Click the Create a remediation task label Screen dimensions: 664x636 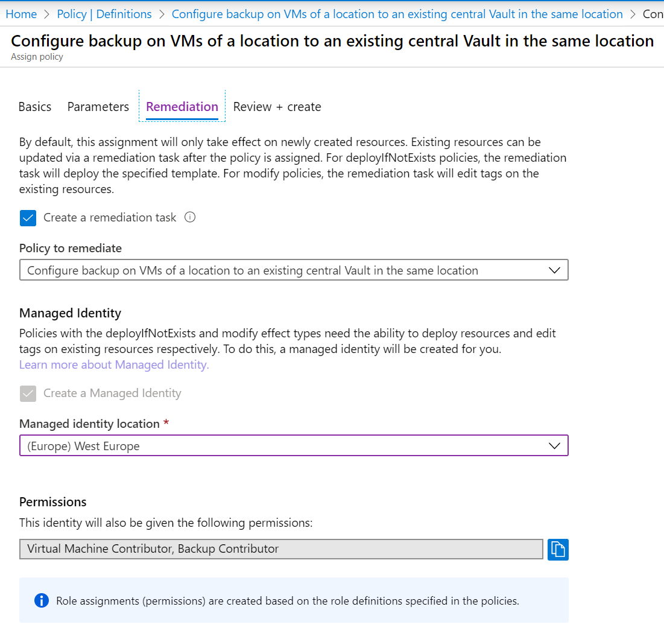click(x=110, y=217)
